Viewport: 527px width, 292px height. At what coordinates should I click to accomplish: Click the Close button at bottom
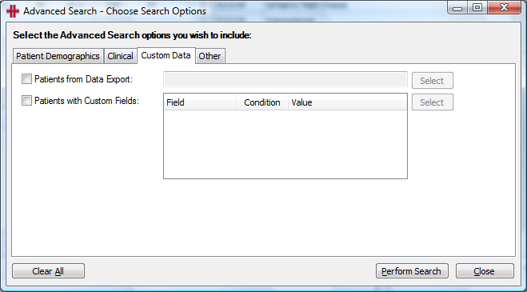point(485,271)
